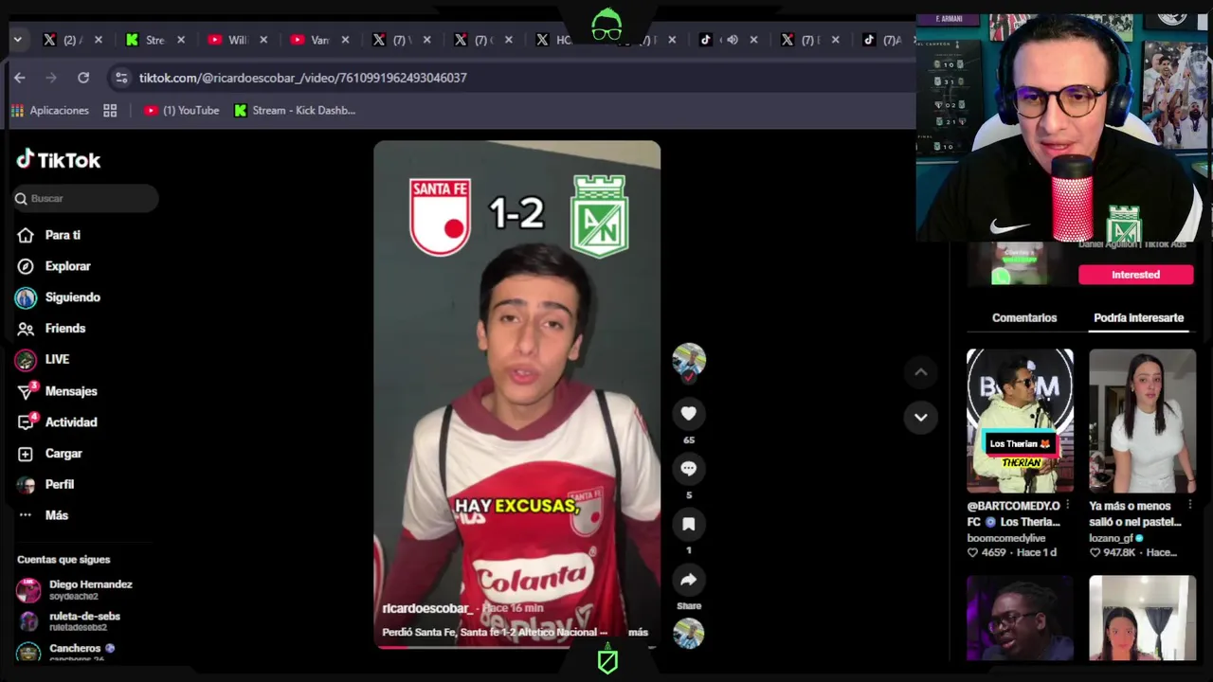Image resolution: width=1213 pixels, height=682 pixels.
Task: Switch to the Comentarios tab
Action: click(1024, 318)
